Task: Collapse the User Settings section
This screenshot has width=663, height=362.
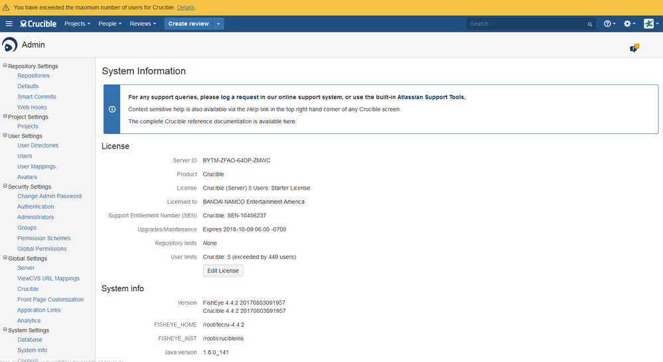Action: 5,135
